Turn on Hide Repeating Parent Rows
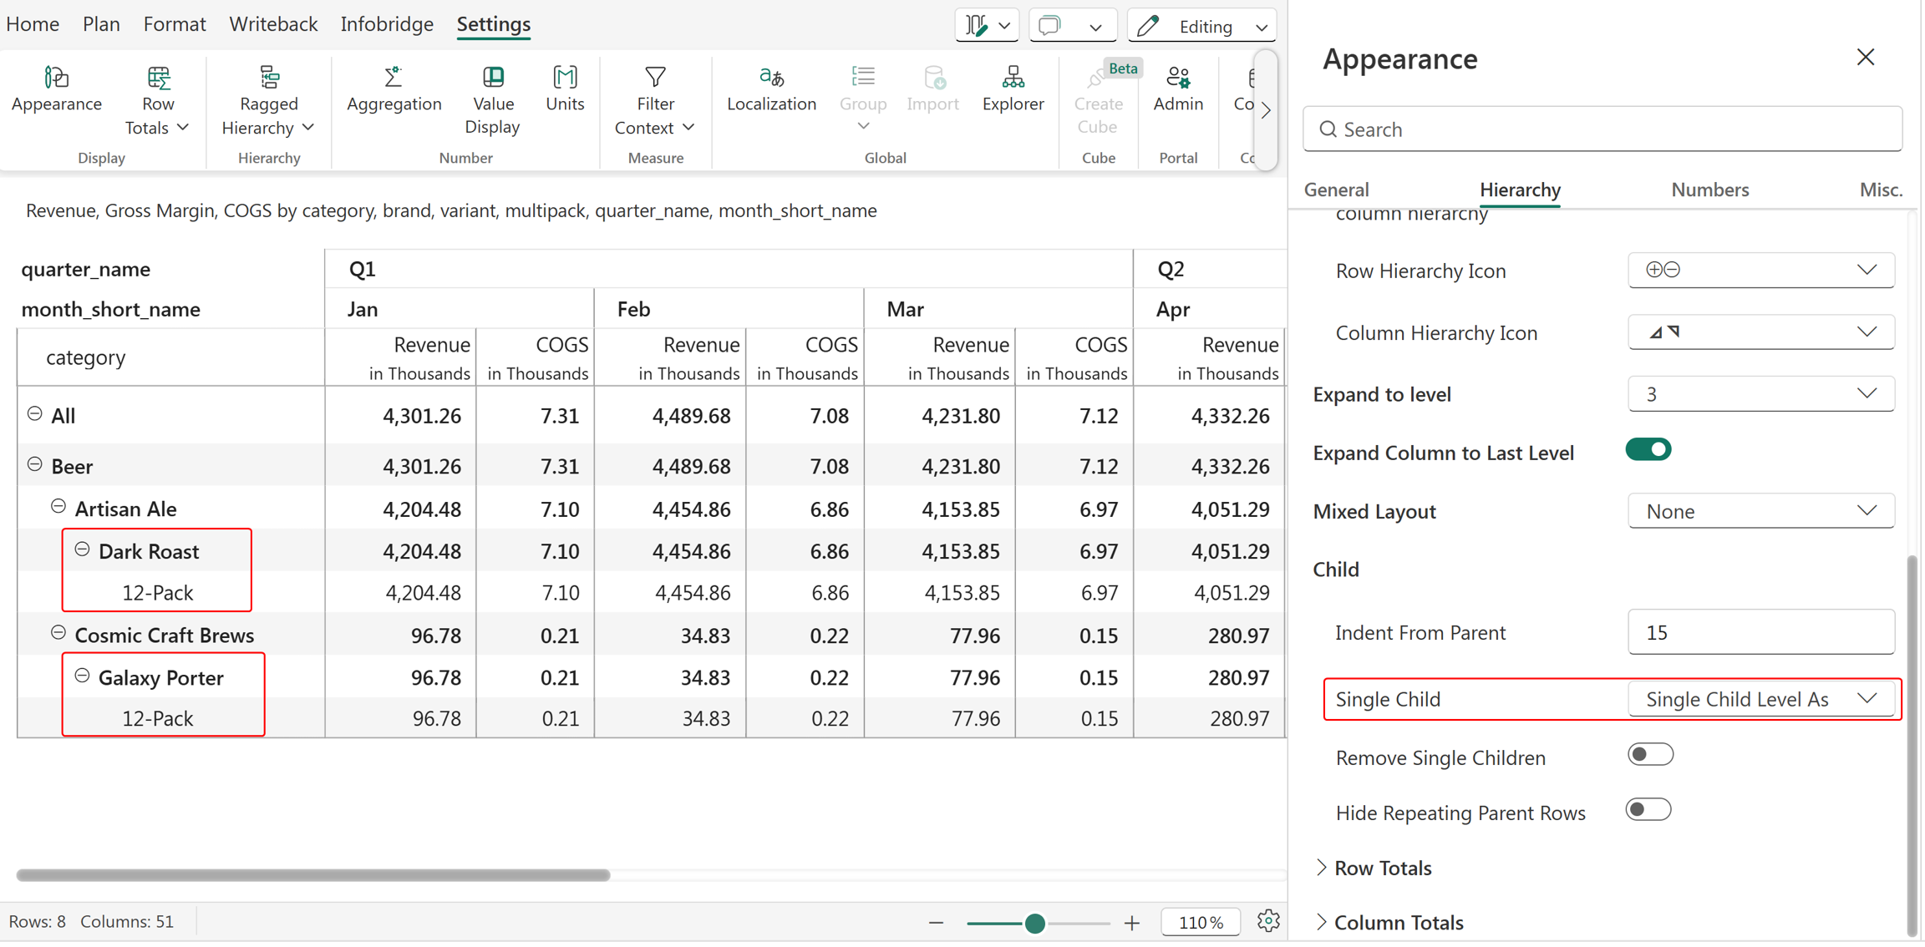Image resolution: width=1925 pixels, height=947 pixels. pos(1648,809)
